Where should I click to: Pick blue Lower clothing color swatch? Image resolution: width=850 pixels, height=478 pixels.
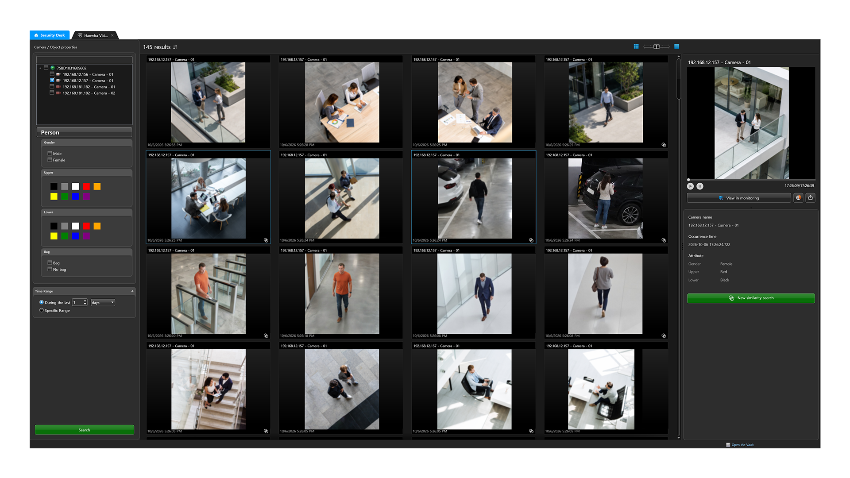click(x=76, y=236)
